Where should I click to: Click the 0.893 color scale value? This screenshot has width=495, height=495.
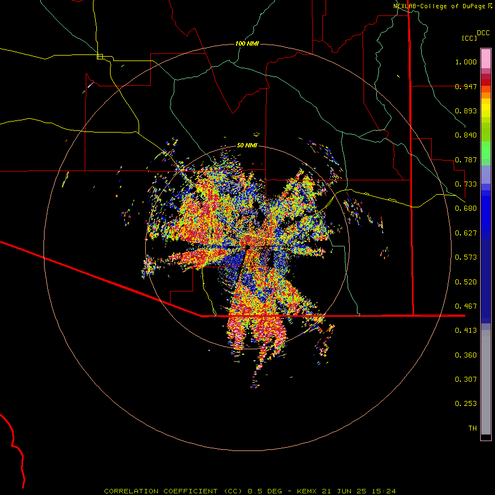(466, 111)
